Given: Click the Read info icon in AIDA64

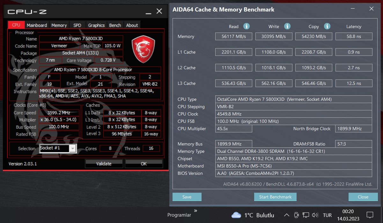Looking at the screenshot, I should click(x=246, y=26).
